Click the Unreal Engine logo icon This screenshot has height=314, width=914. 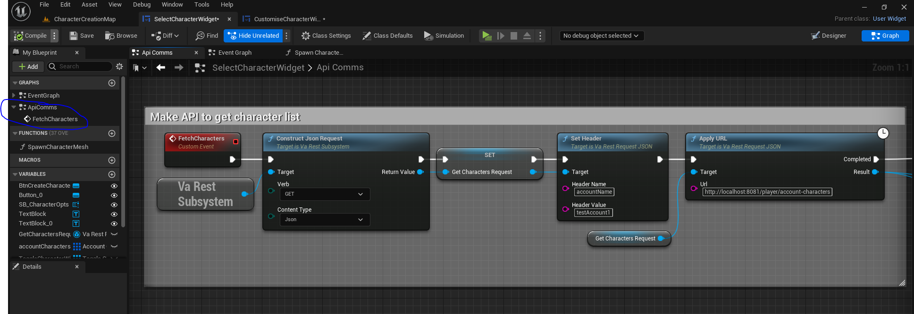click(21, 11)
